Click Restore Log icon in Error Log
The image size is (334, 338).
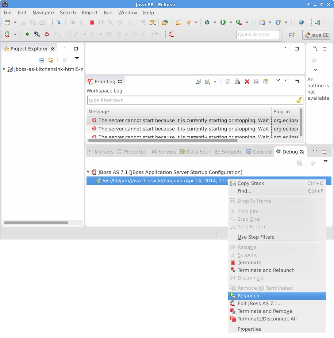[266, 81]
